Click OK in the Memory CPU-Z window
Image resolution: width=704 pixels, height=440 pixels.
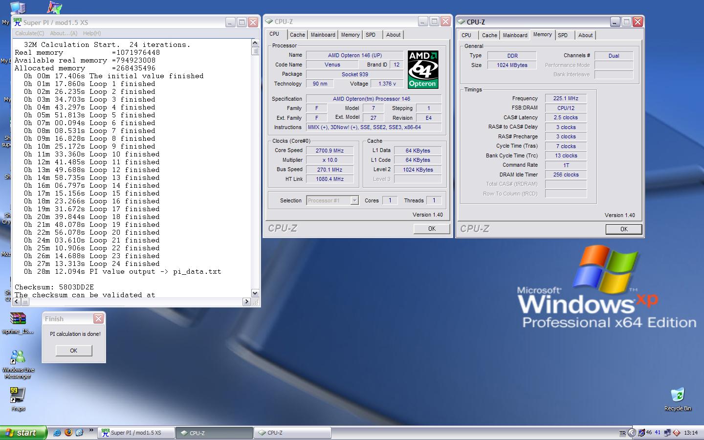click(x=624, y=229)
